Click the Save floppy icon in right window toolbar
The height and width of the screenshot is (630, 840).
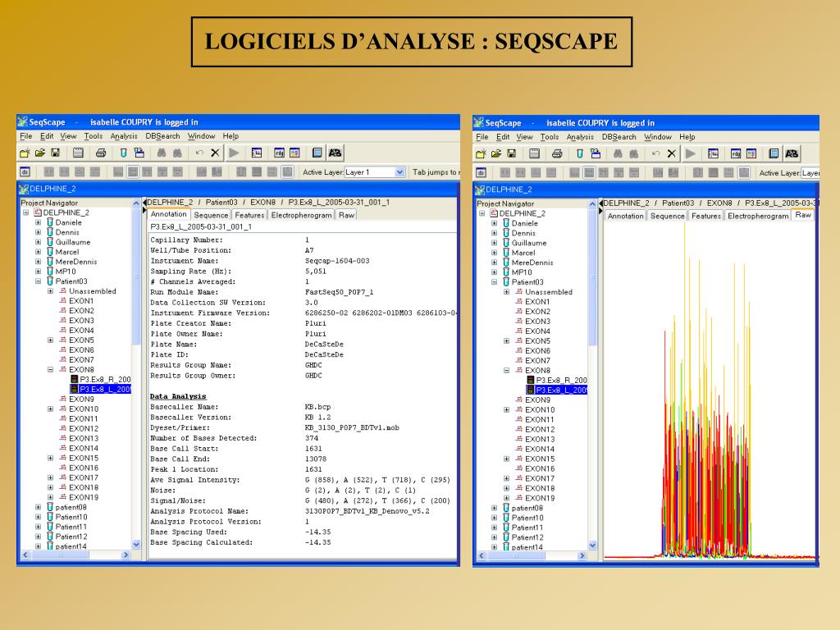[x=511, y=154]
